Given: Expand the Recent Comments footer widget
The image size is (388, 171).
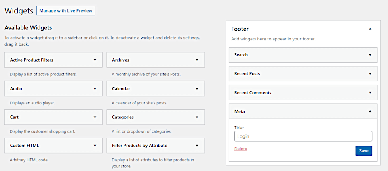Looking at the screenshot, I should [370, 92].
